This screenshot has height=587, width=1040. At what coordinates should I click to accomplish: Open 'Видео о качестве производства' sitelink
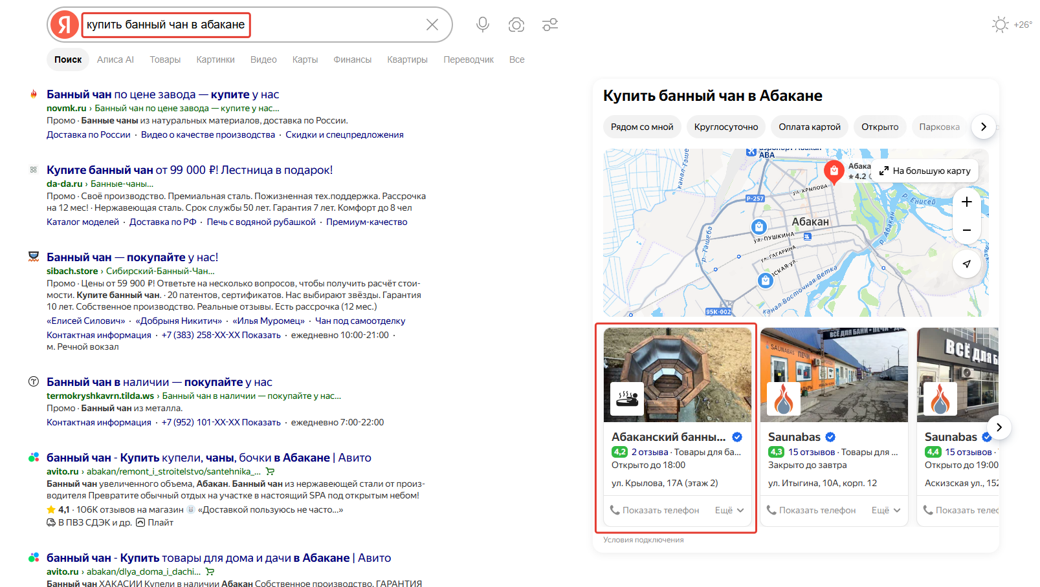point(208,134)
